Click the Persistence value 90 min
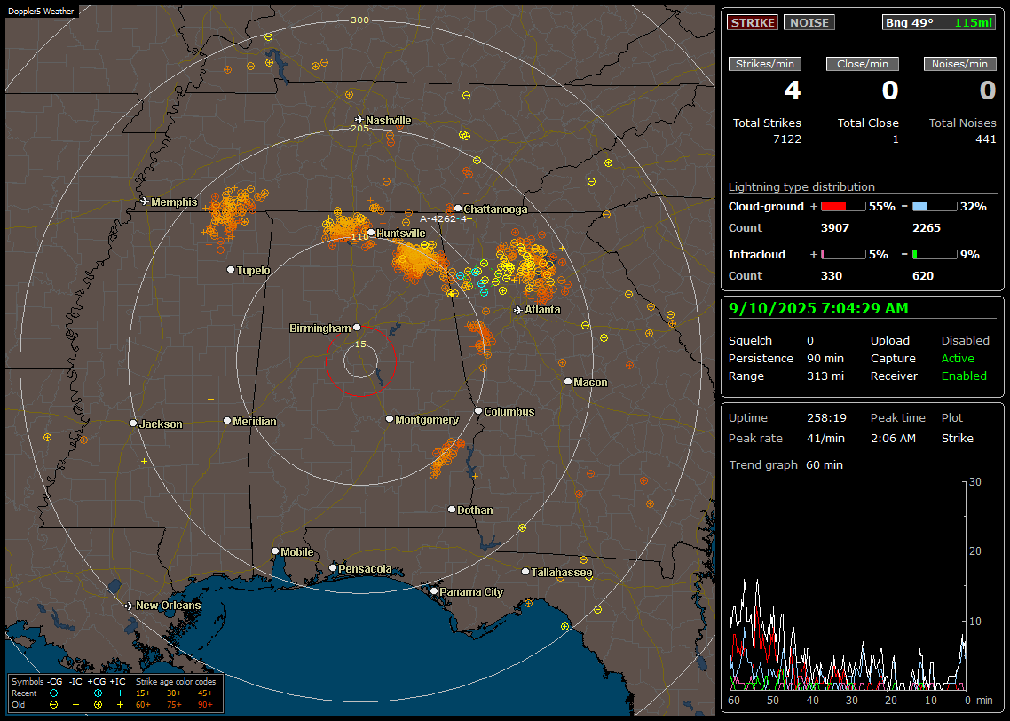 [x=825, y=358]
